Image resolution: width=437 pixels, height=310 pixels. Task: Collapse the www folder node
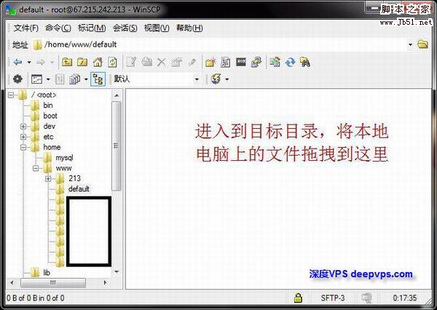pyautogui.click(x=36, y=168)
